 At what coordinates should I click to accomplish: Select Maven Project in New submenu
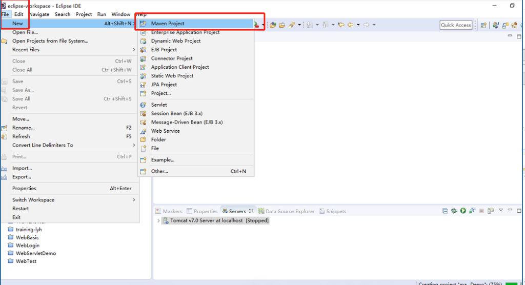point(196,24)
